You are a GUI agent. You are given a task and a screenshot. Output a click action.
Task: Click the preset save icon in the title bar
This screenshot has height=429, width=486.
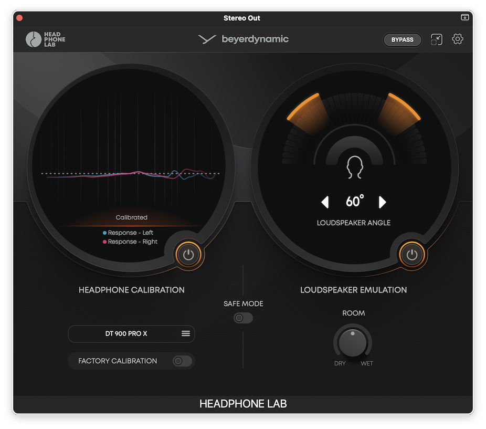pyautogui.click(x=465, y=17)
